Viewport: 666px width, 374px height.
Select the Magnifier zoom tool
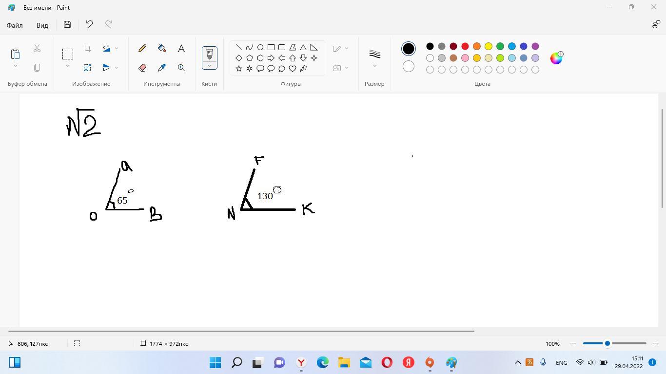tap(181, 68)
